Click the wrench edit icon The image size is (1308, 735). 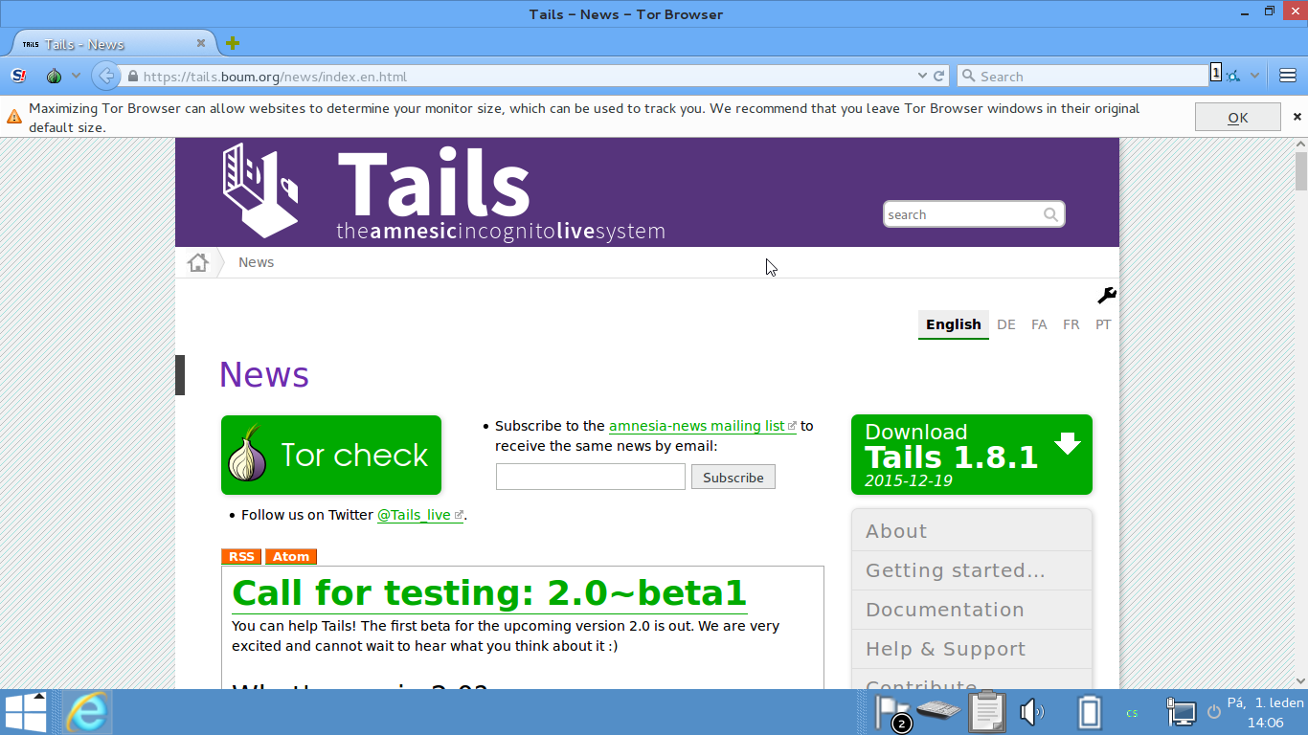pyautogui.click(x=1107, y=296)
